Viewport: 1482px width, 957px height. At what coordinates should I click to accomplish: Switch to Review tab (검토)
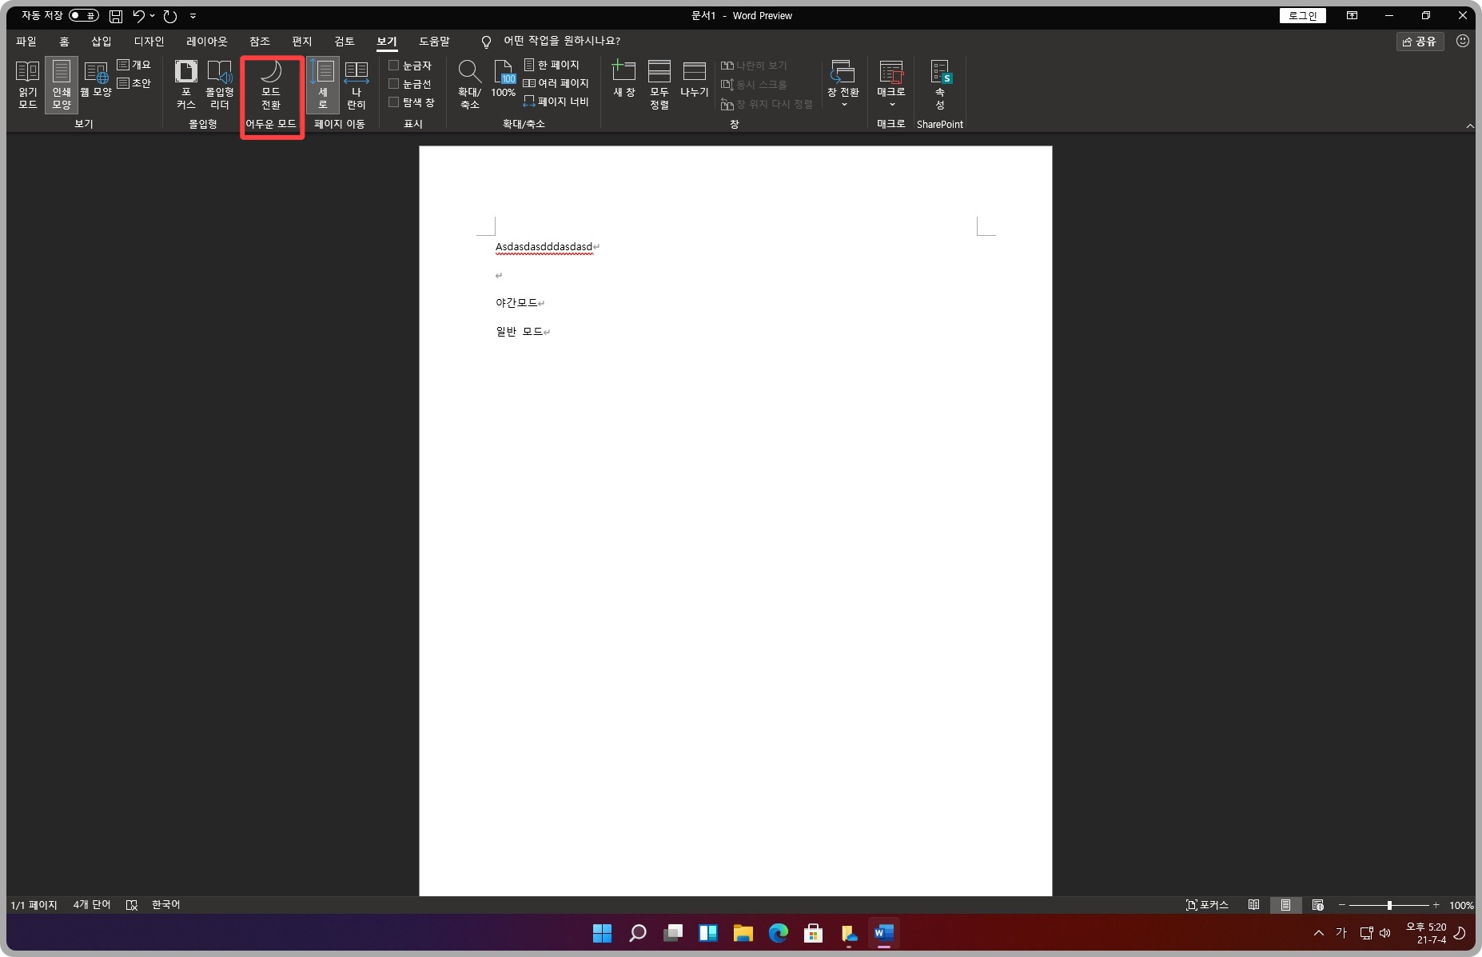coord(345,41)
